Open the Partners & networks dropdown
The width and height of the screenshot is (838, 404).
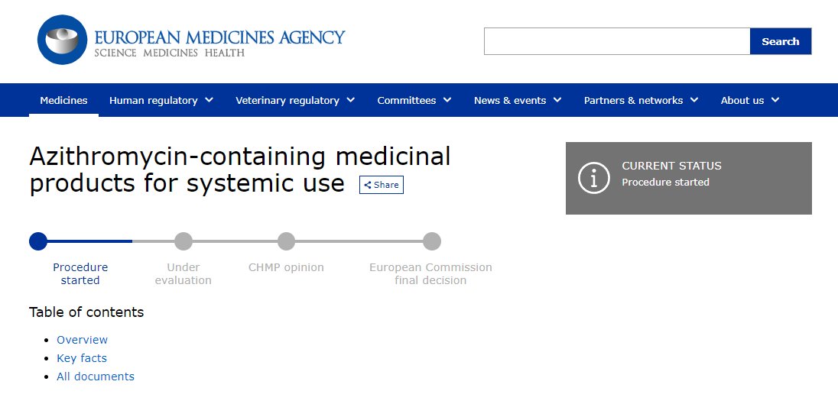[x=641, y=100]
